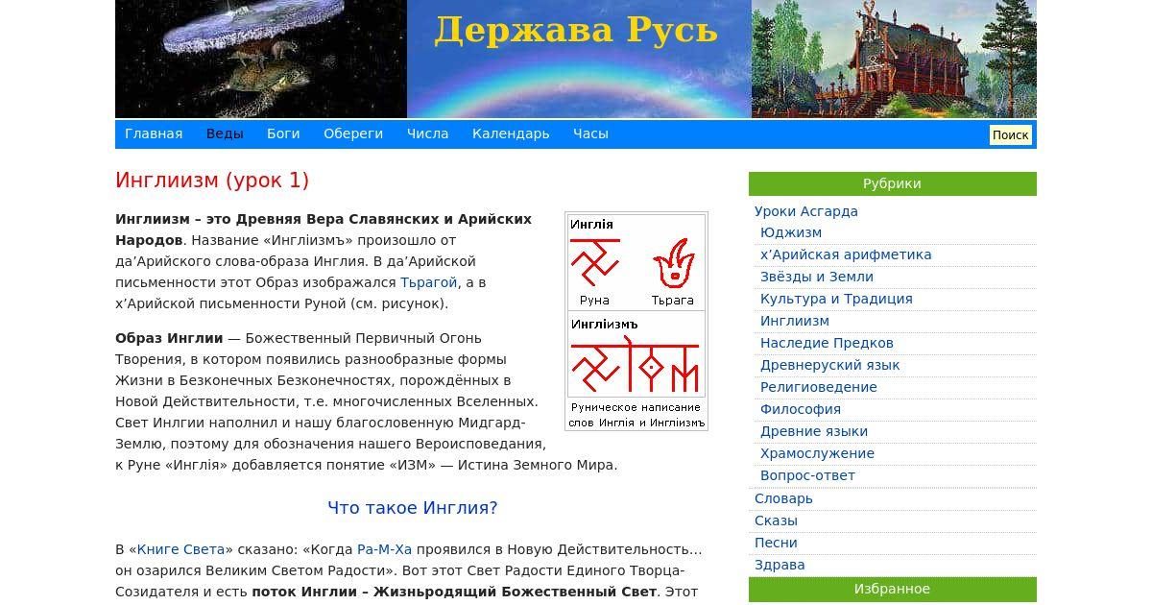The image size is (1152, 605).
Task: Open Храмослужение sidebar link
Action: pos(817,453)
